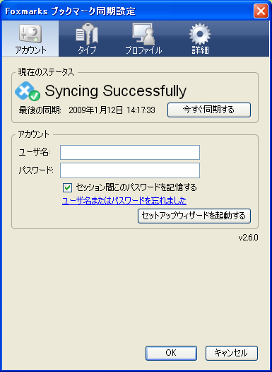This screenshot has width=272, height=372.
Task: Switch to the タイプ tab label
Action: [87, 50]
